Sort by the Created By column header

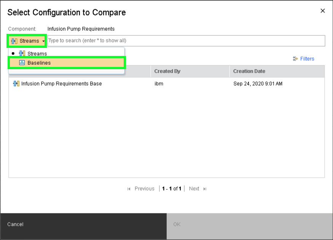(167, 71)
